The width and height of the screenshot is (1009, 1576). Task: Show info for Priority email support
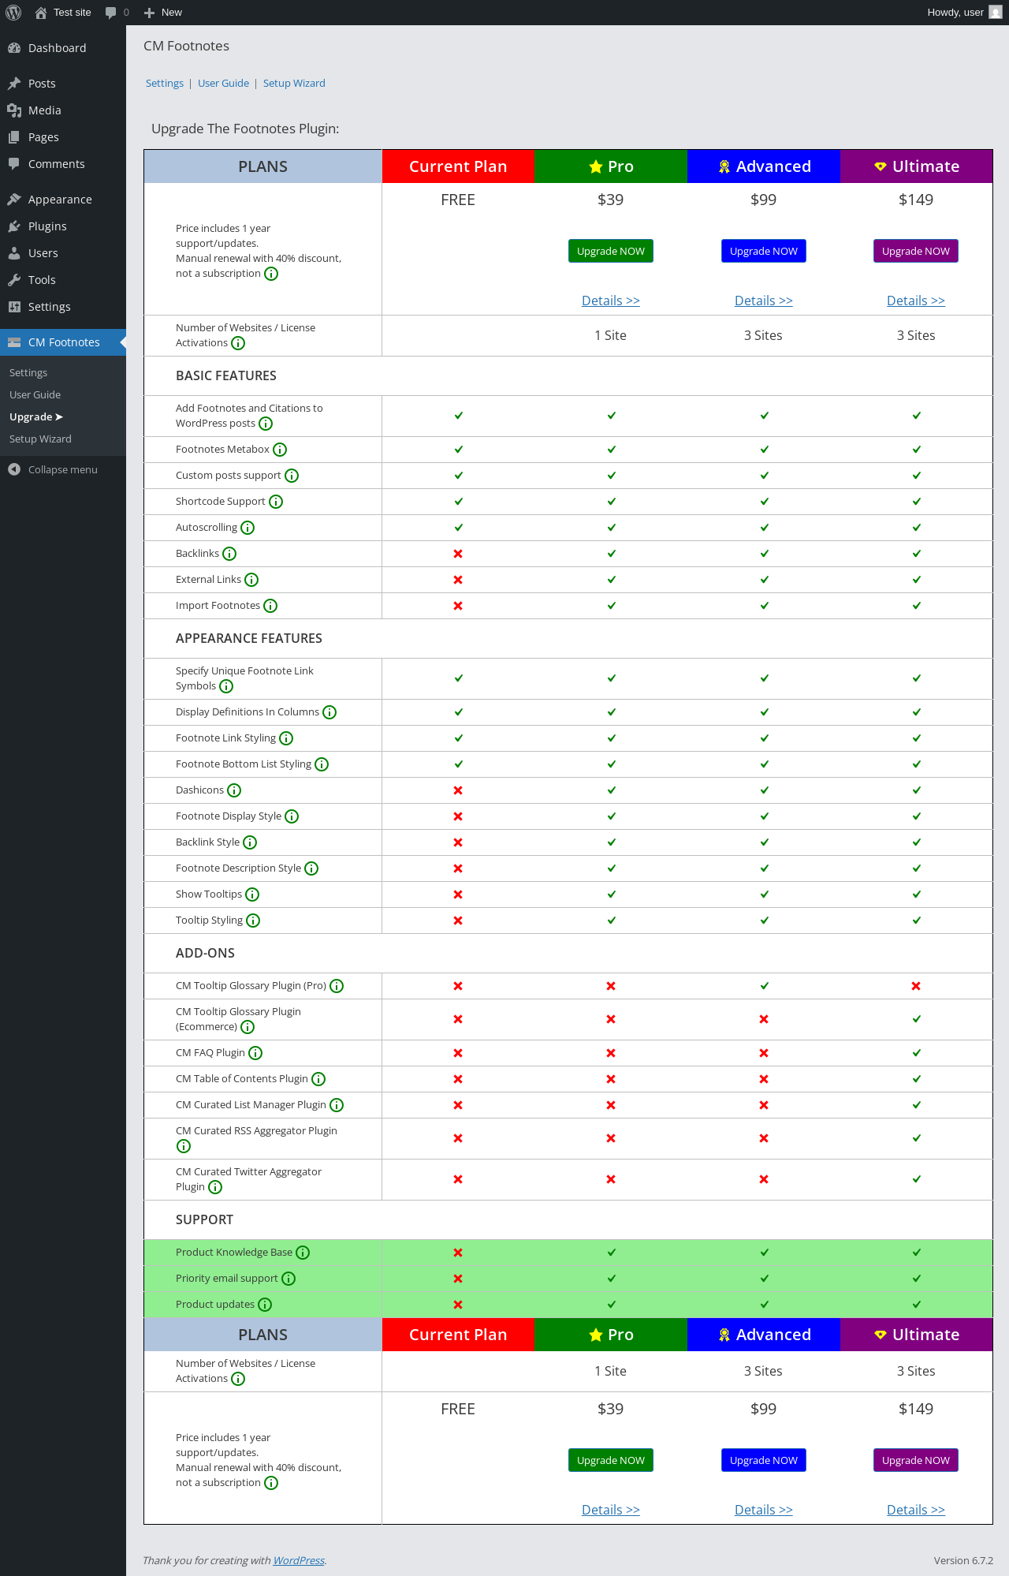(289, 1279)
